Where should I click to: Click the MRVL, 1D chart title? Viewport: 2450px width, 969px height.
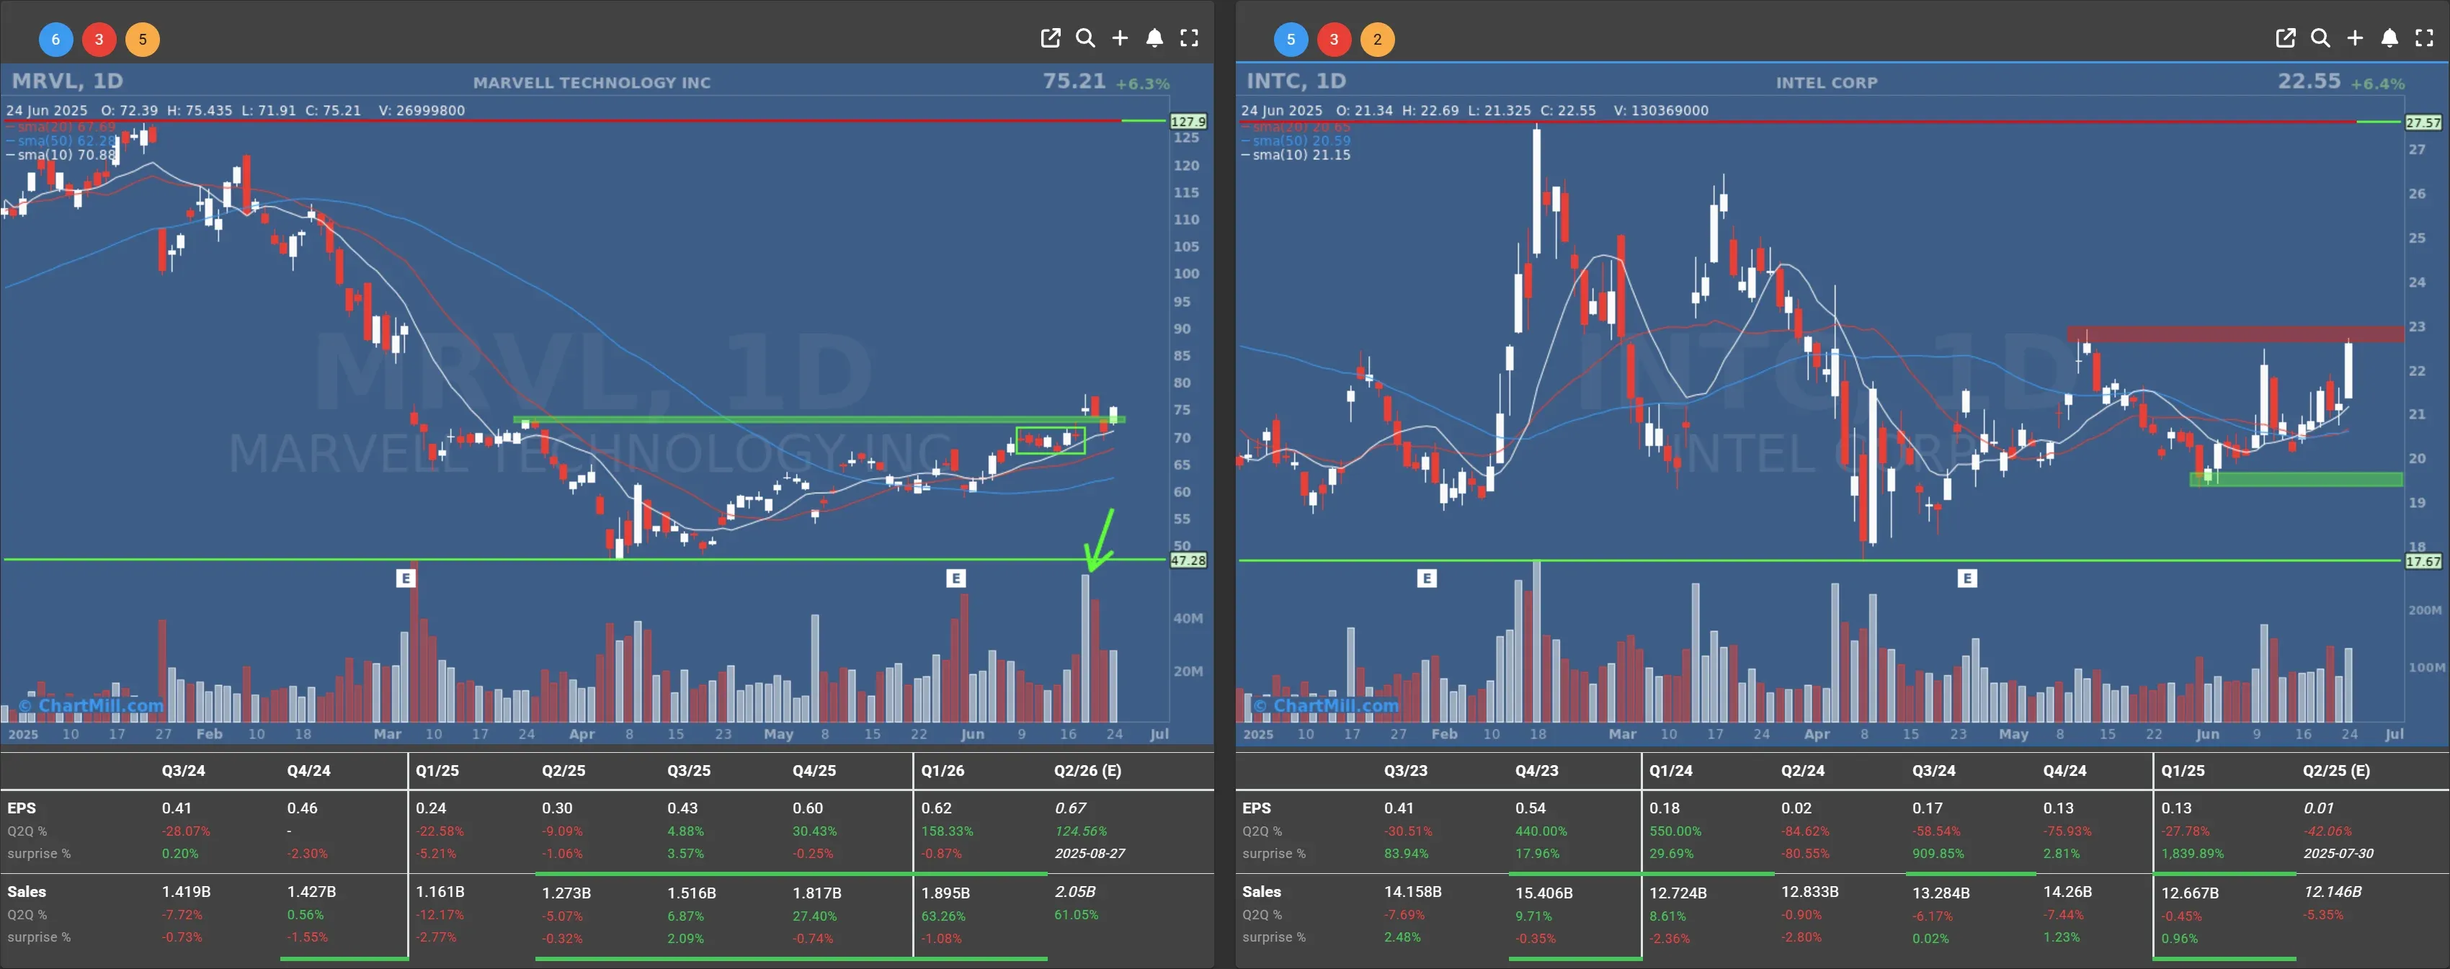pyautogui.click(x=68, y=81)
